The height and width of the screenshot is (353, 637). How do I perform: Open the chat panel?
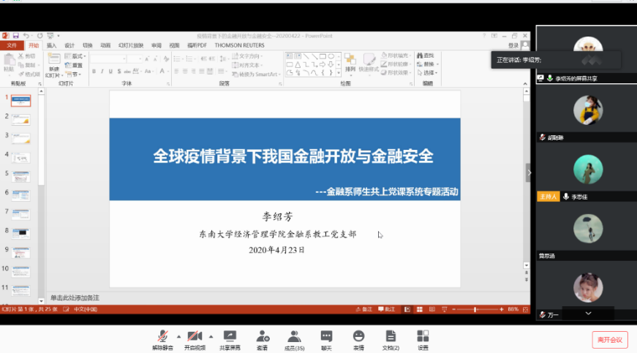tap(326, 338)
